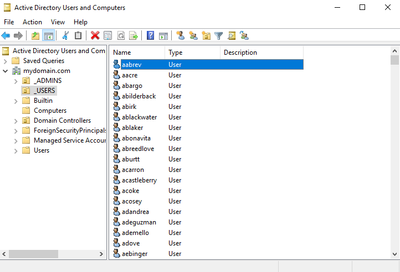Click the Forward arrow toolbar icon
This screenshot has width=400, height=272.
point(18,35)
